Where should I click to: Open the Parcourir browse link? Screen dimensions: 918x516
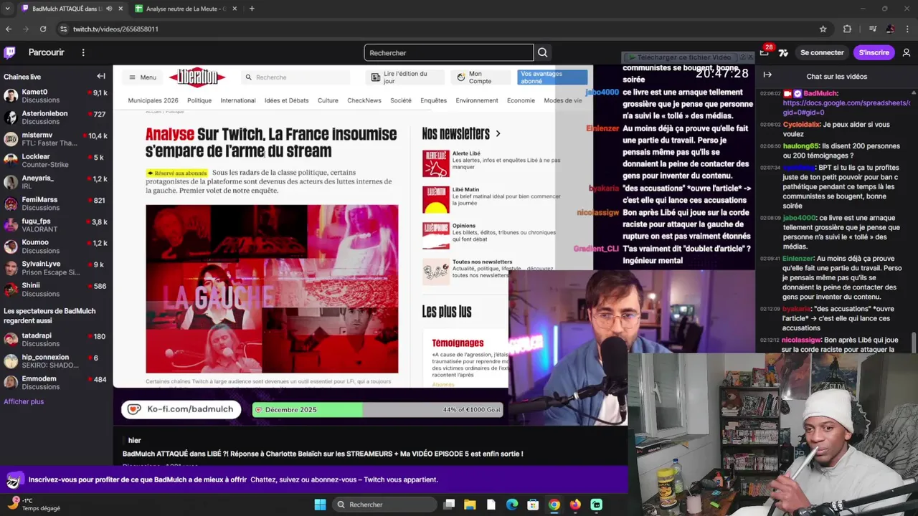[46, 52]
